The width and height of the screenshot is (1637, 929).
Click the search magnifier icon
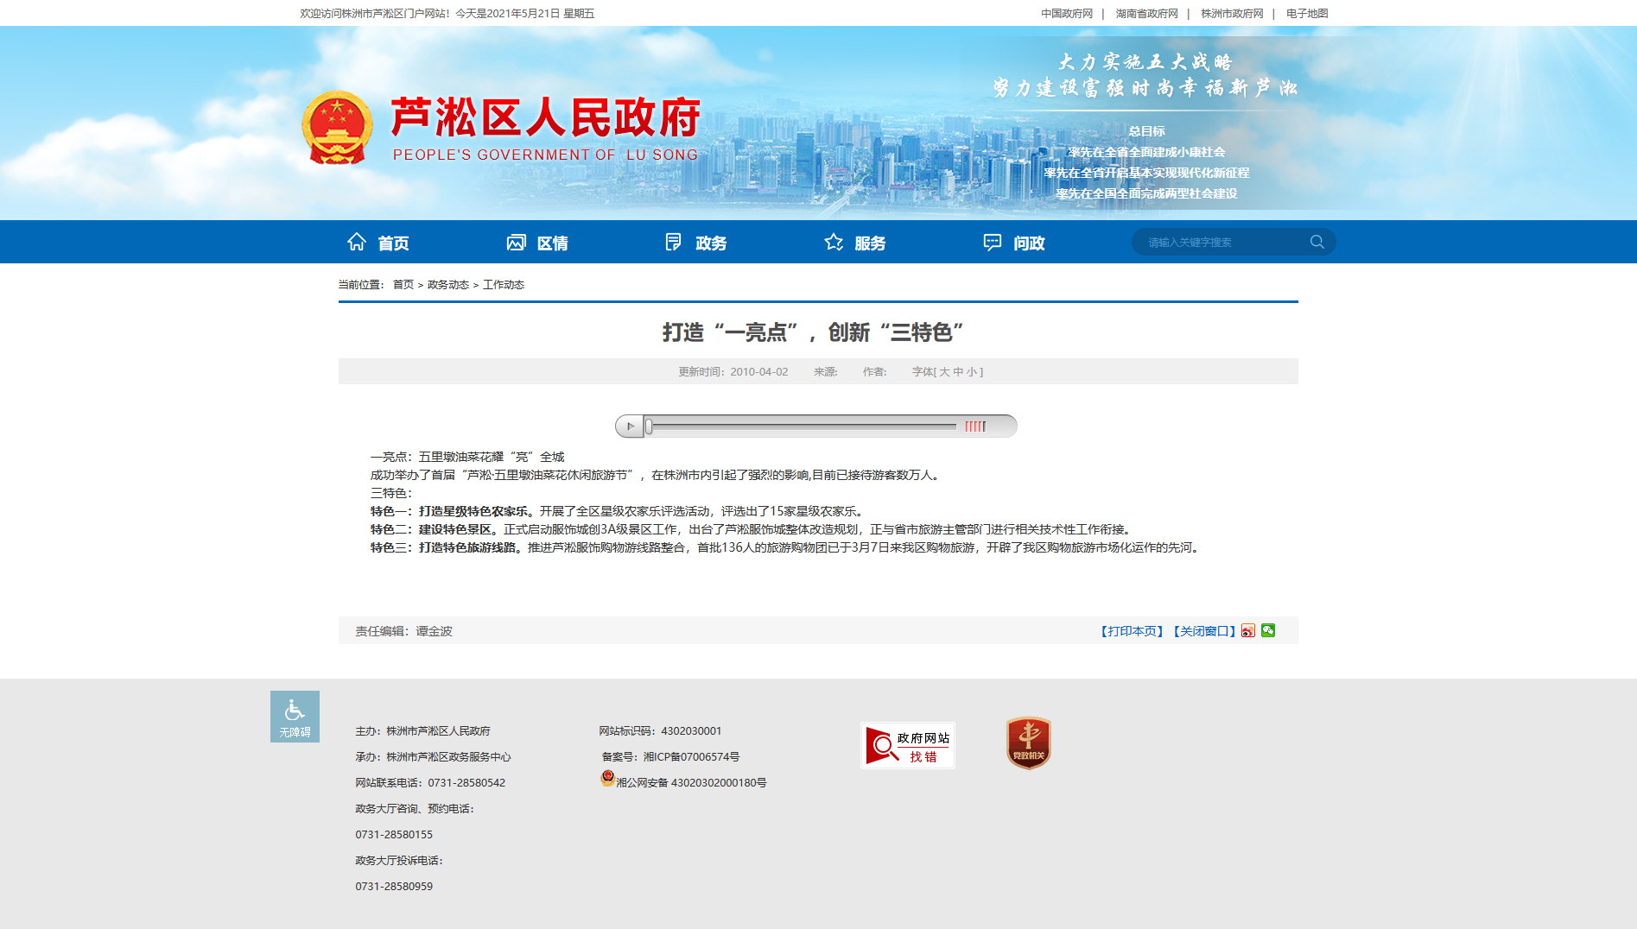(1317, 242)
